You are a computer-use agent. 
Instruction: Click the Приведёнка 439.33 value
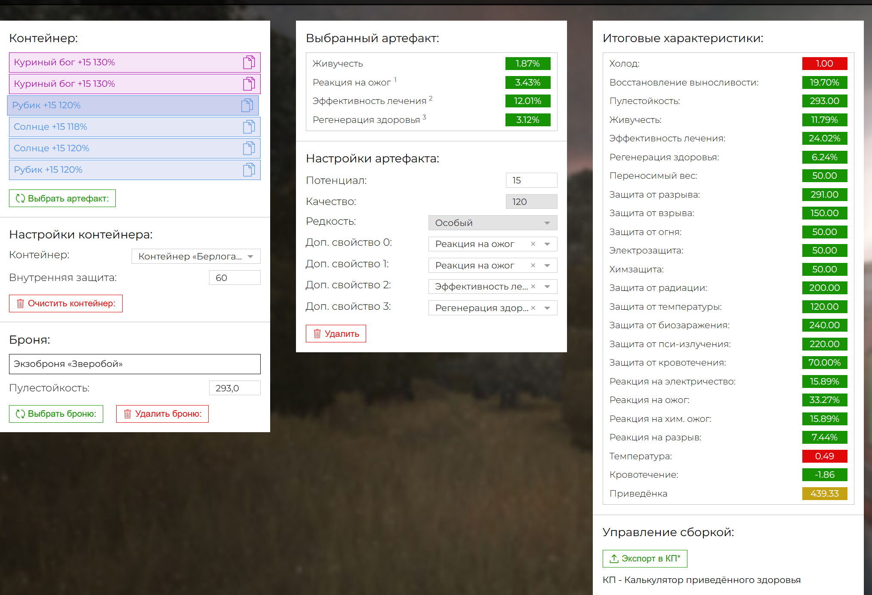(825, 494)
